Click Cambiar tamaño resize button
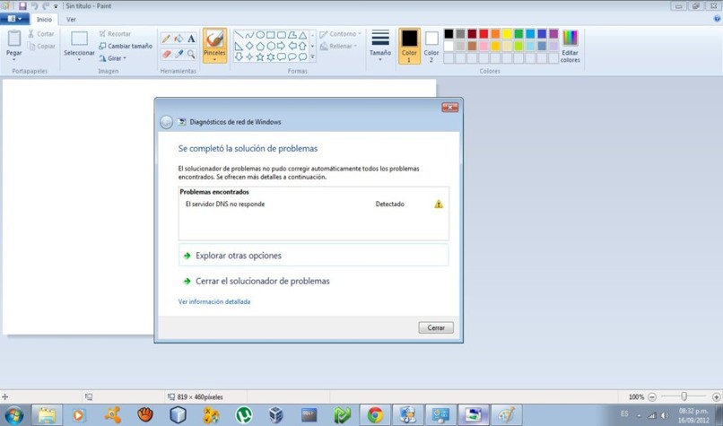 coord(126,46)
